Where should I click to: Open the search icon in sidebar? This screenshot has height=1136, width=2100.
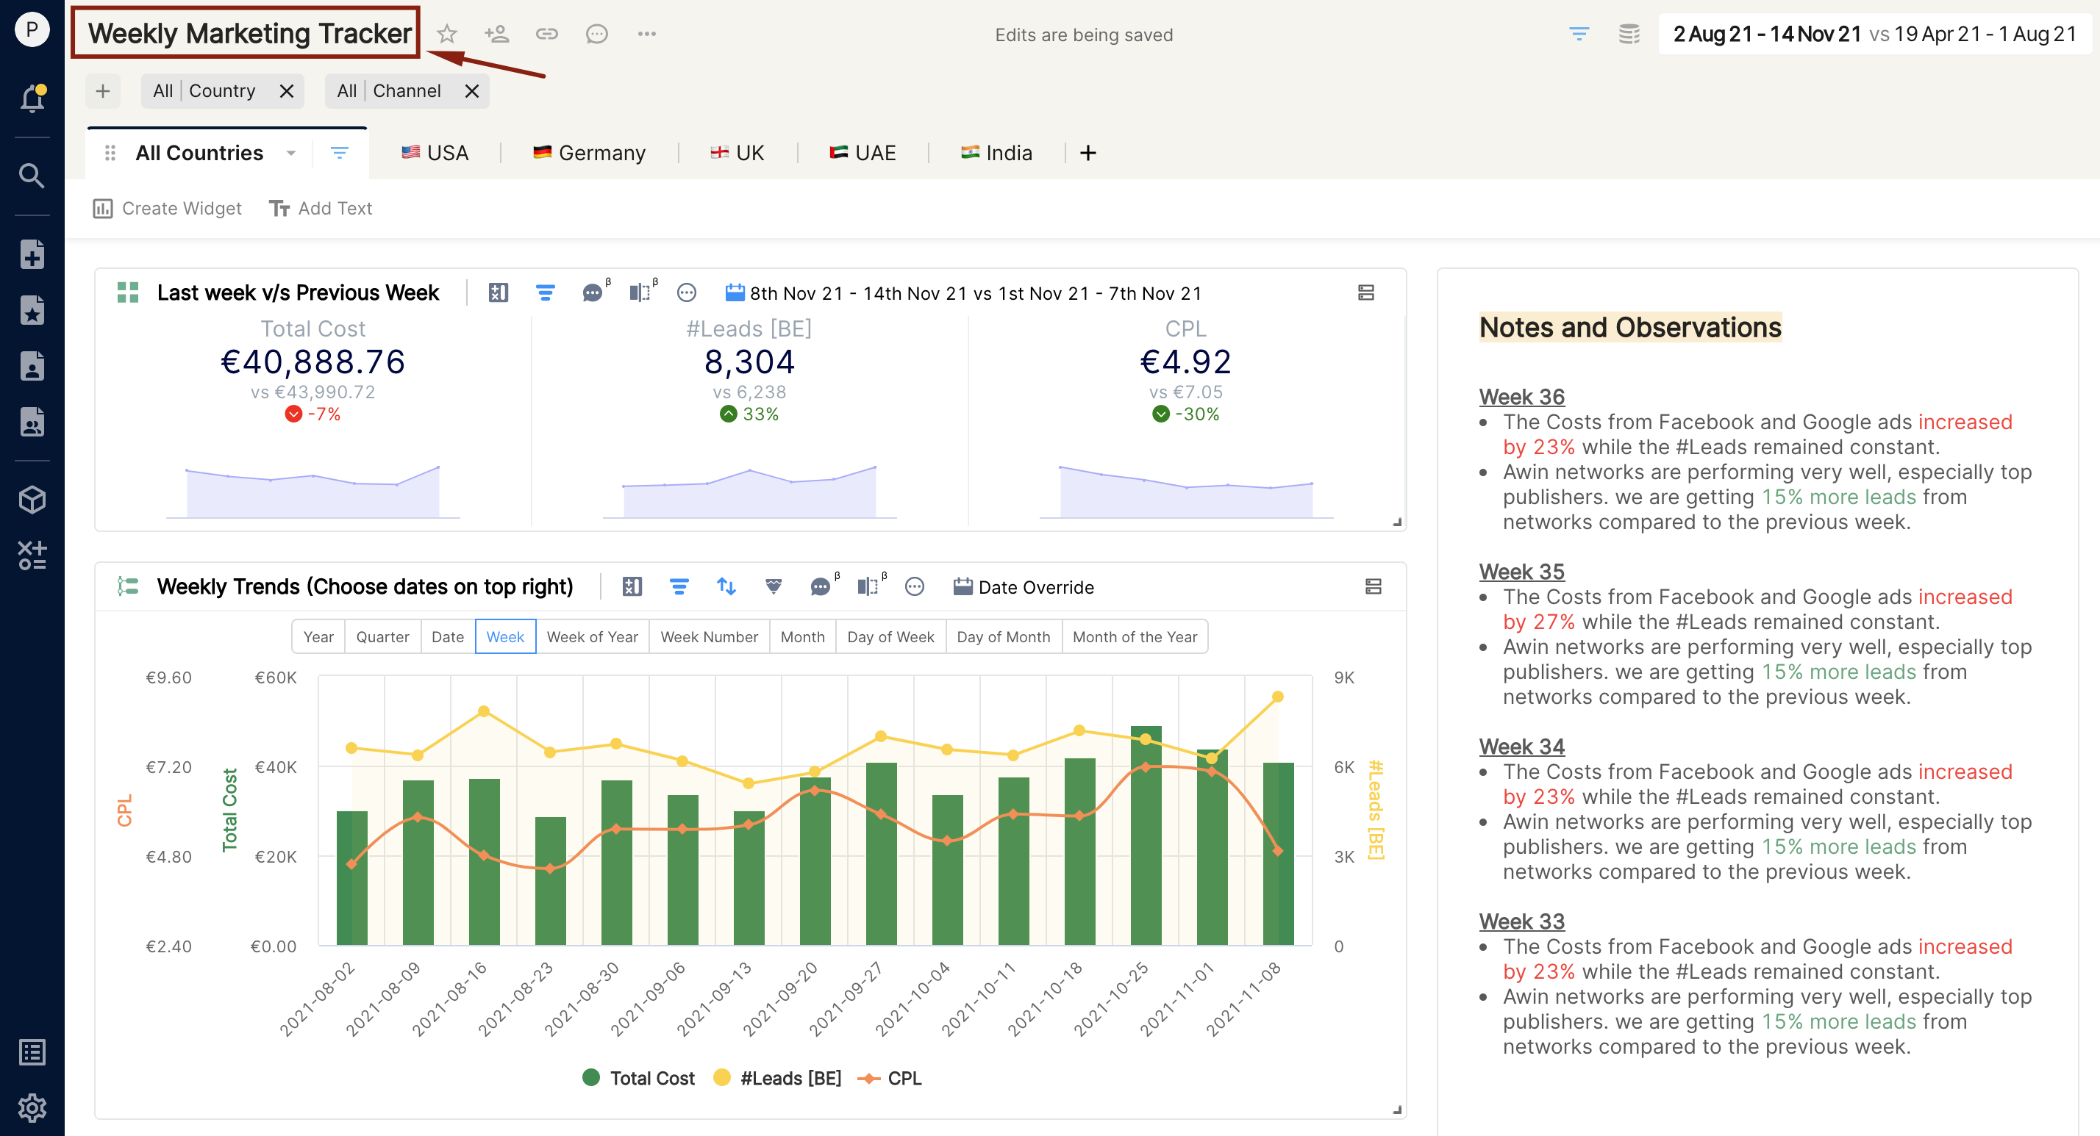(x=32, y=175)
